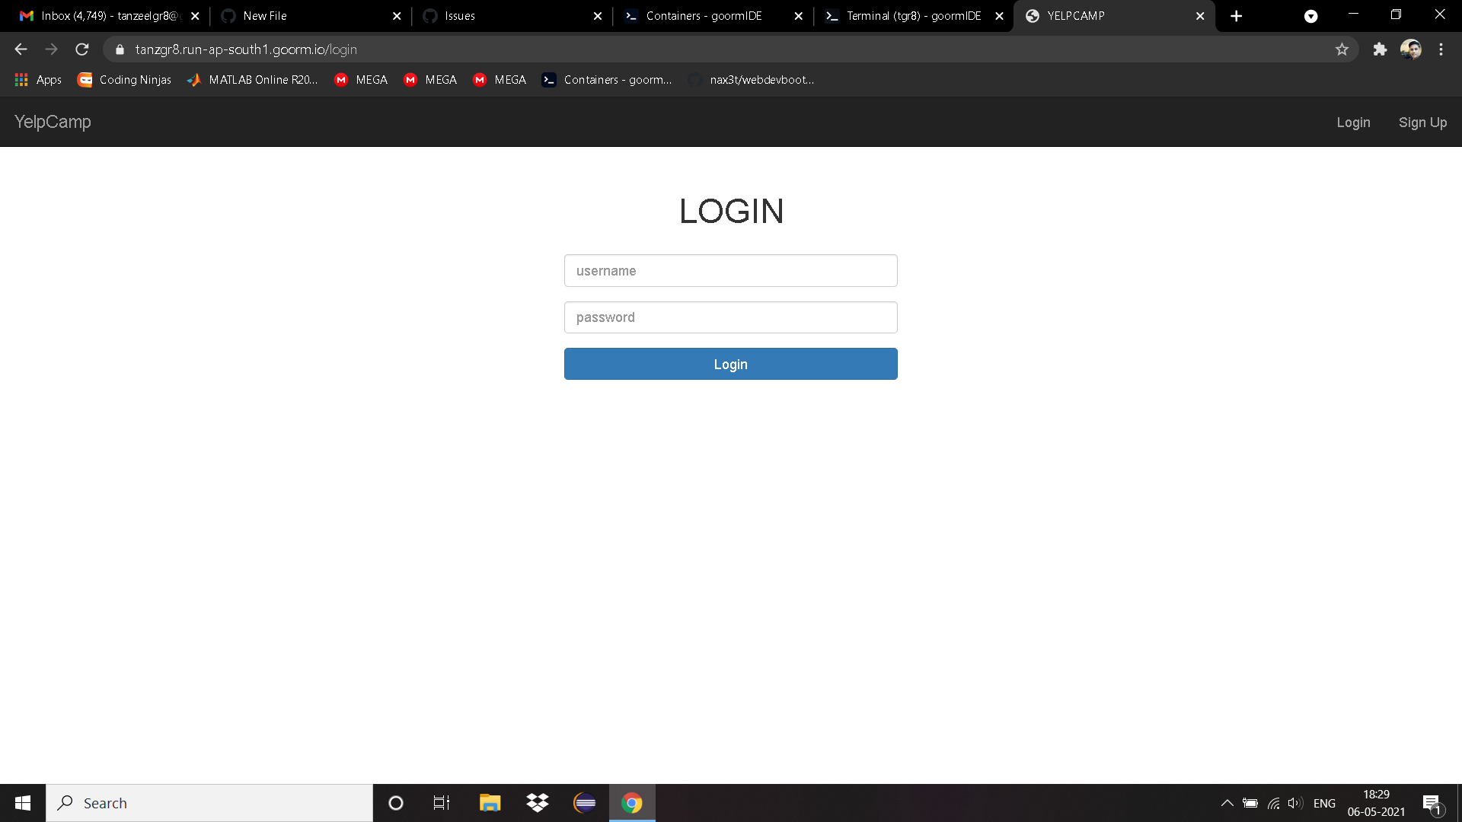Image resolution: width=1462 pixels, height=822 pixels.
Task: Switch to the Terminal (tgr8) goormIDE tab
Action: pyautogui.click(x=913, y=16)
